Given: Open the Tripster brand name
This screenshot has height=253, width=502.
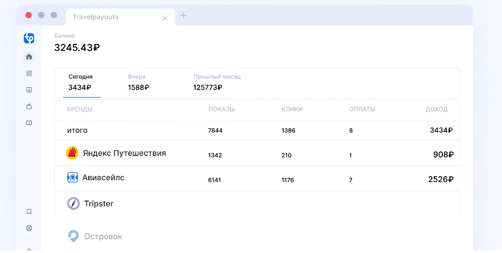Looking at the screenshot, I should click(x=98, y=203).
